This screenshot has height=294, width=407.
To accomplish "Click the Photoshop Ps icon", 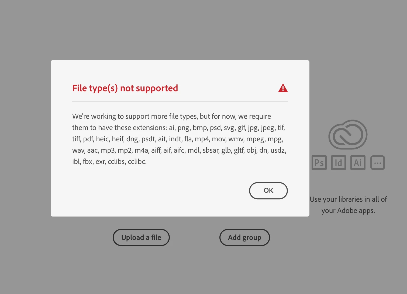I will [319, 163].
